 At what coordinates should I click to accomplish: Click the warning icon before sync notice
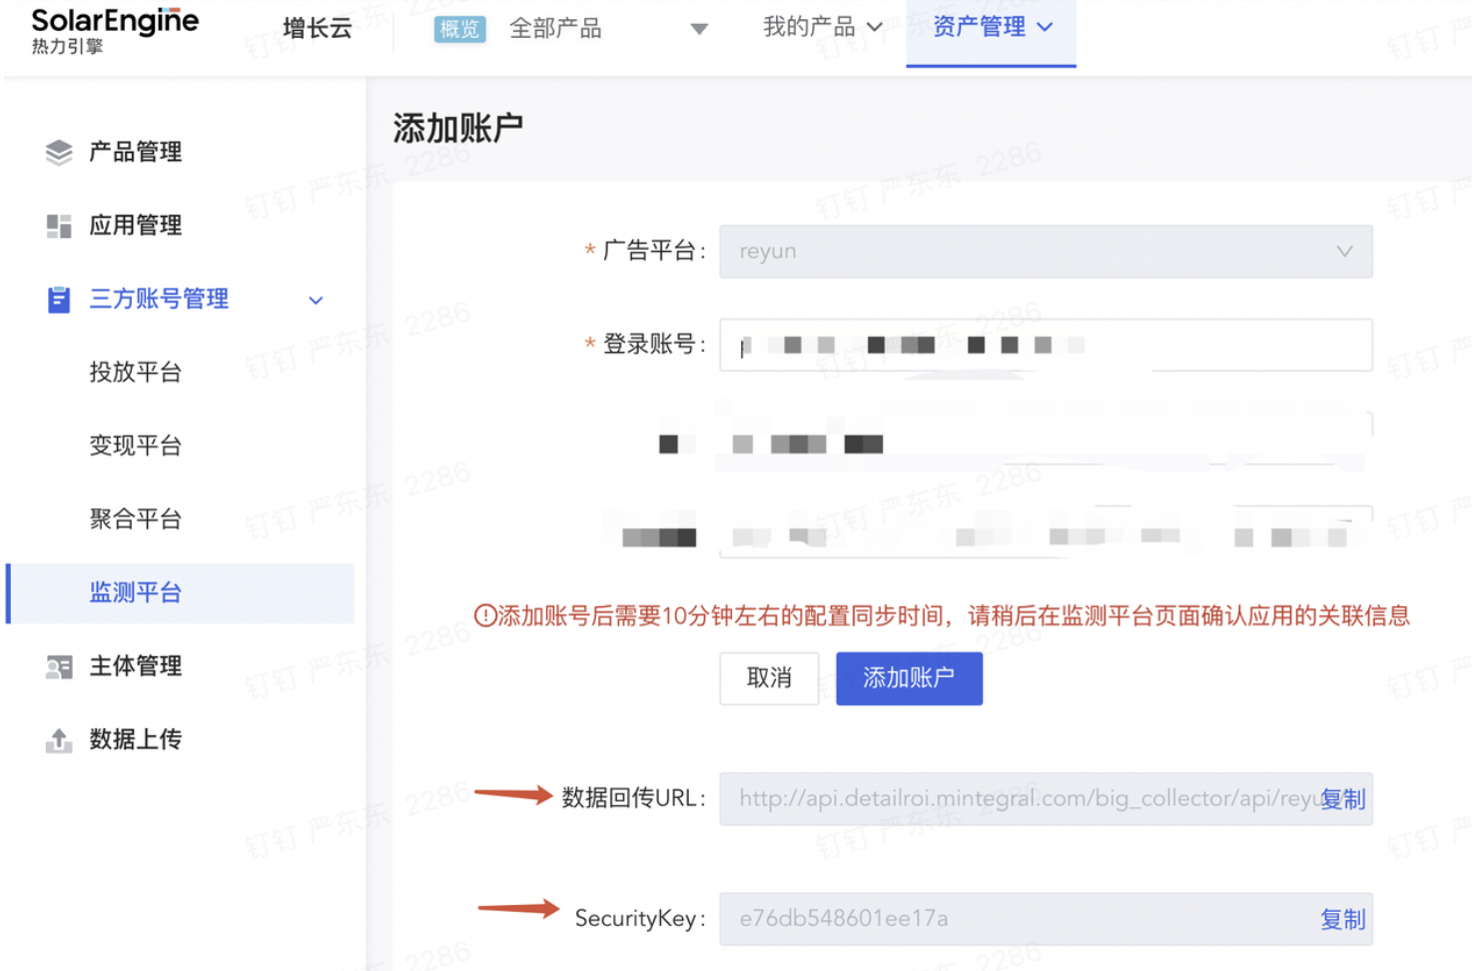tap(482, 616)
